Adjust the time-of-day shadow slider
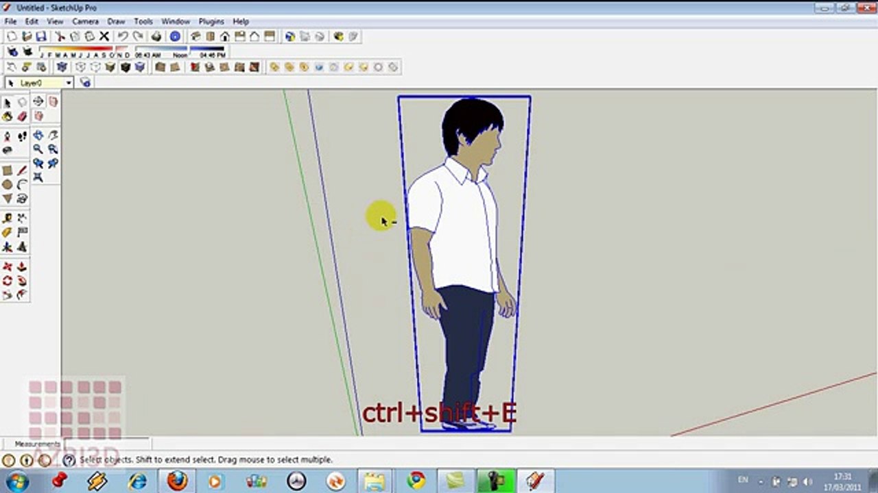This screenshot has width=878, height=493. [x=180, y=51]
